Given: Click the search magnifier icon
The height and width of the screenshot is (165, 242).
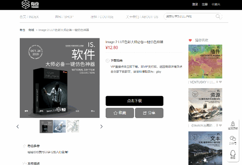Looking at the screenshot, I should 218,16.
